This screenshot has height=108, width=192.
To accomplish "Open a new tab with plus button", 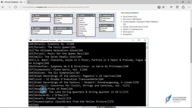I will [x=29, y=2].
